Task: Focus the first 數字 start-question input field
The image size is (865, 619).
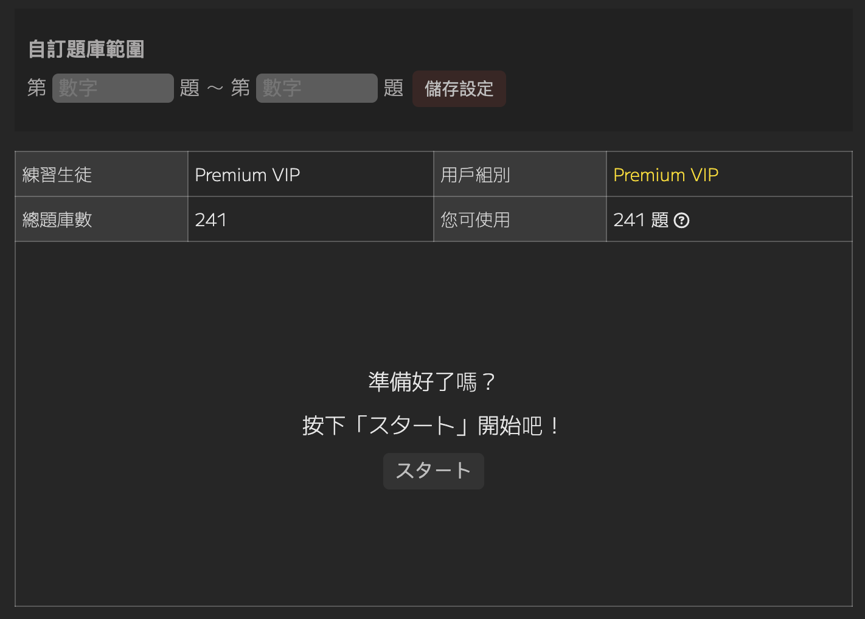Action: (x=113, y=88)
